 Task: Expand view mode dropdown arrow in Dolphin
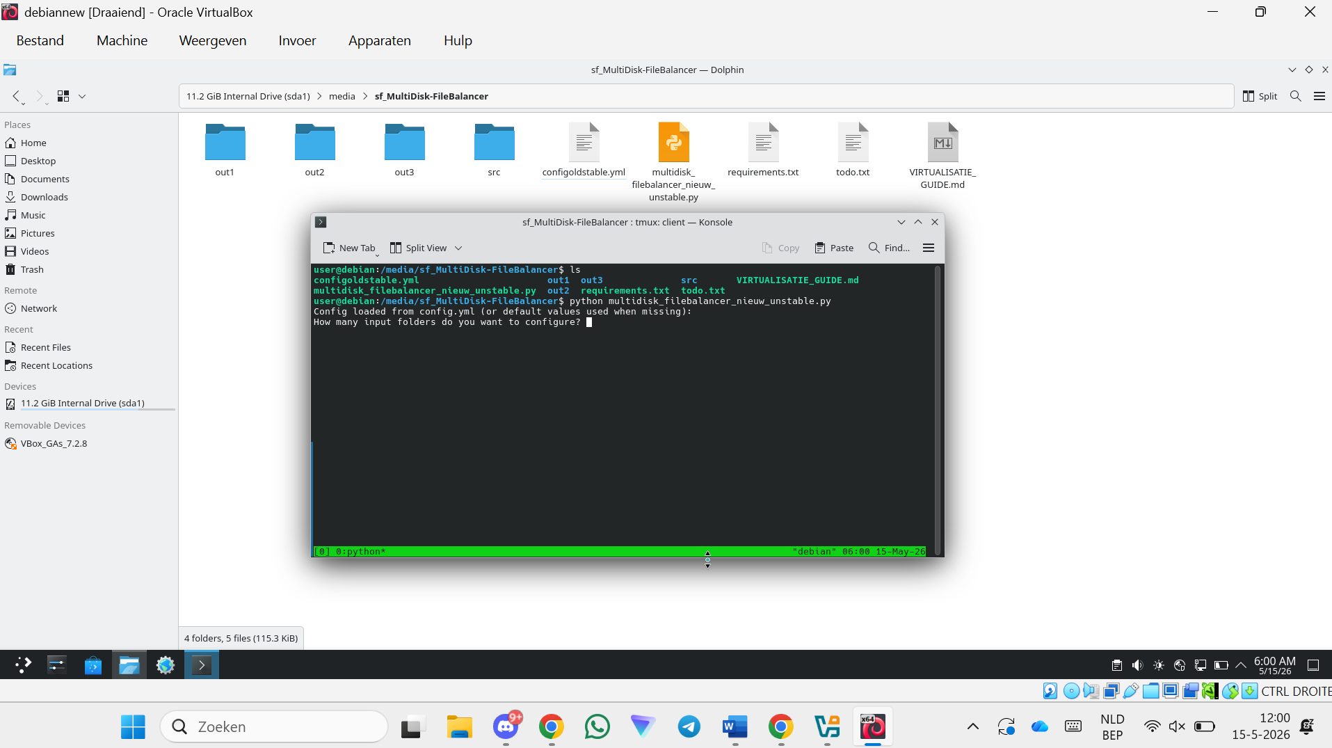(82, 96)
